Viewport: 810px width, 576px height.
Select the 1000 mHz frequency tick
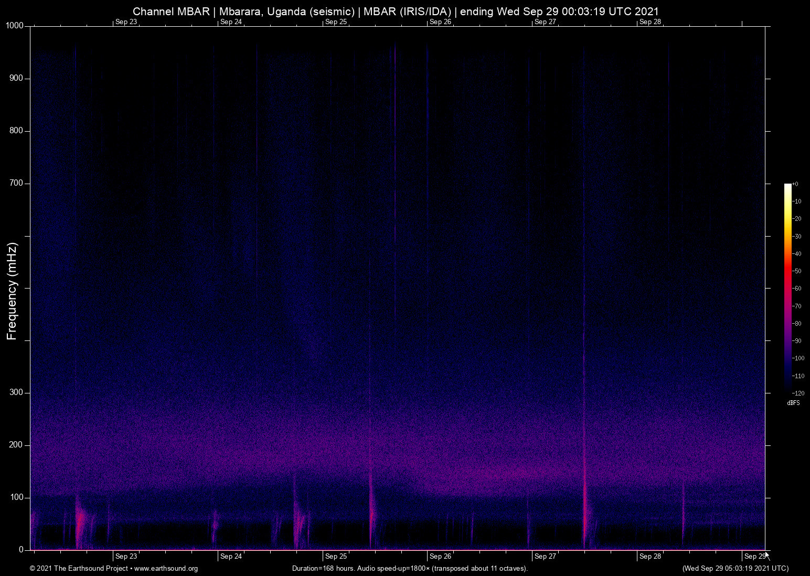coord(27,25)
